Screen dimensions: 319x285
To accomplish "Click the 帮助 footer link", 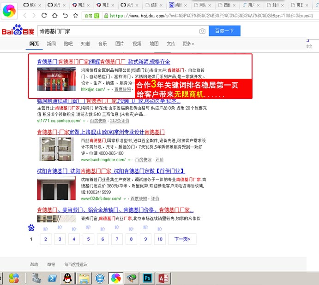I will (34, 264).
